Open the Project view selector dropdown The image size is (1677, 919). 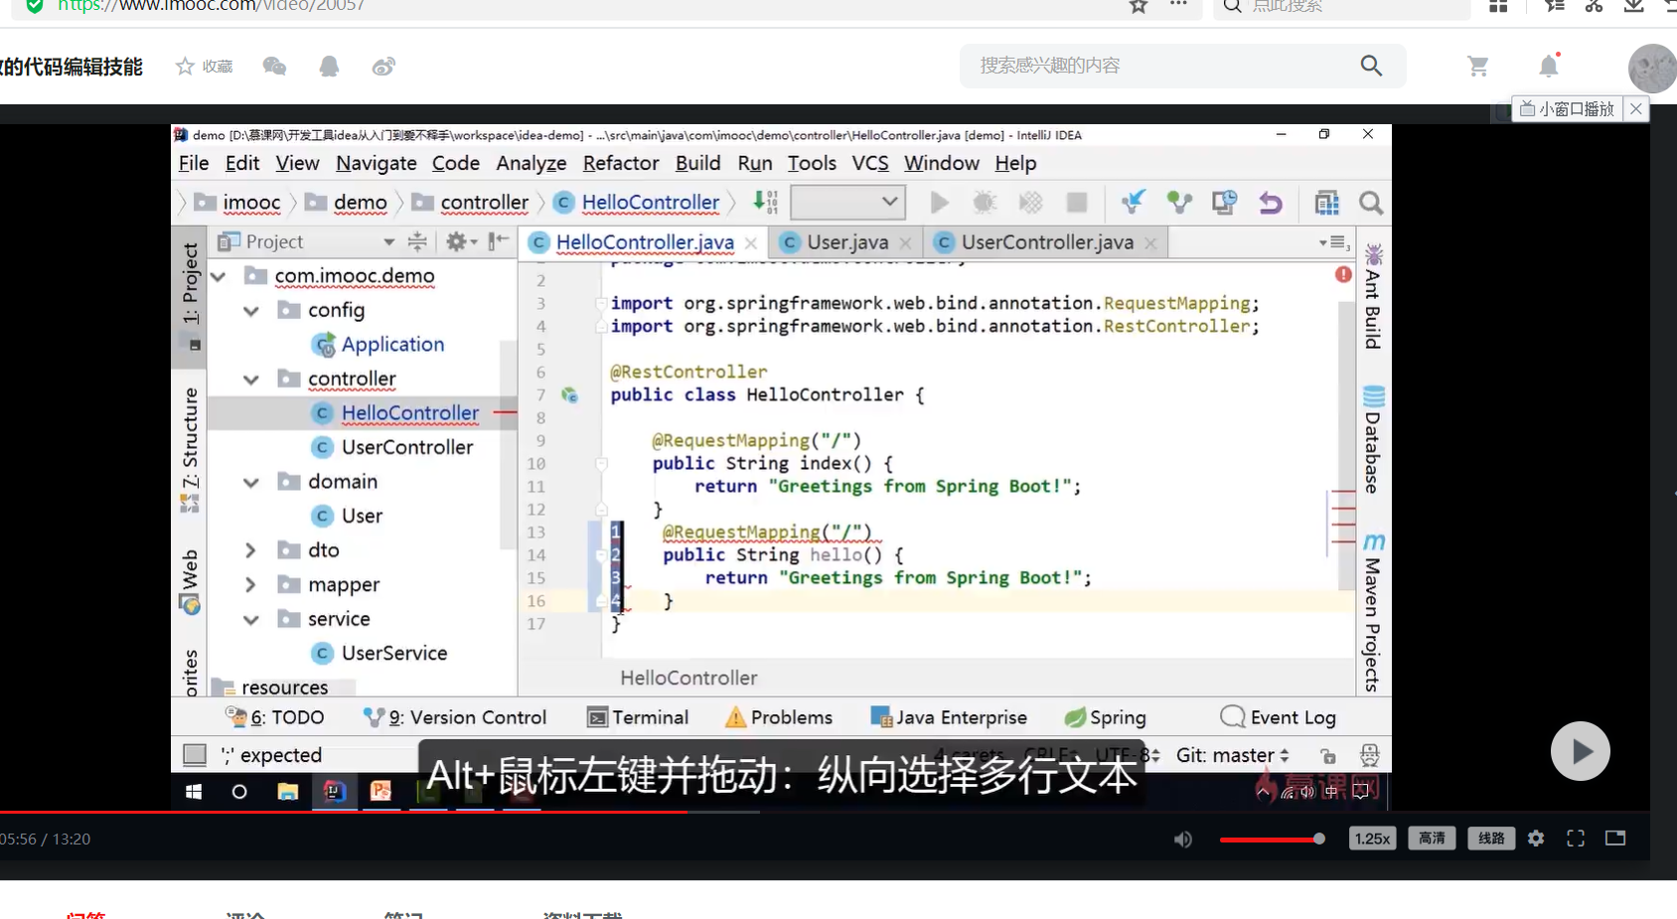pos(388,241)
